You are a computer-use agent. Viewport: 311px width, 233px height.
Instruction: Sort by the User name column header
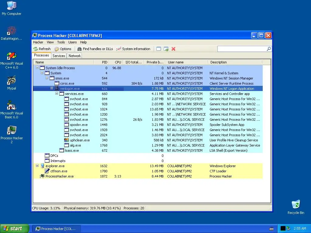click(186, 62)
